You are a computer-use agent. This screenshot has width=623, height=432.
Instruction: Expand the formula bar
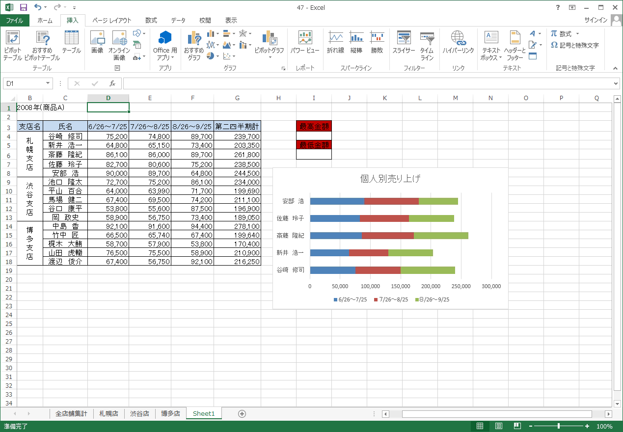click(617, 83)
